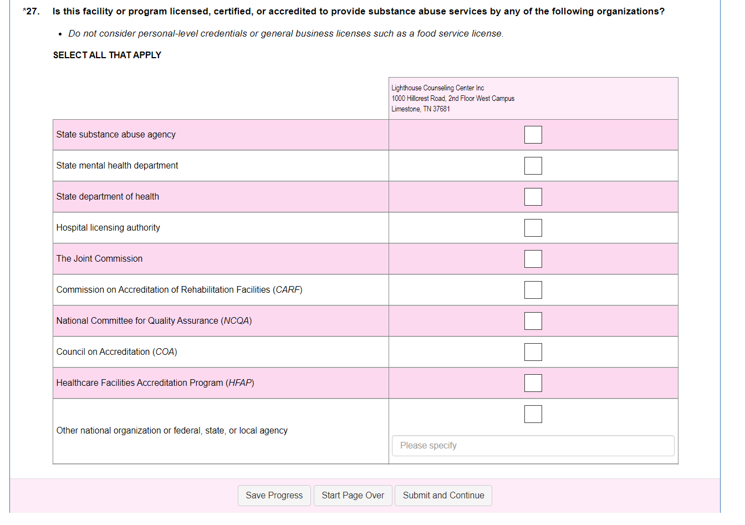The height and width of the screenshot is (525, 745).
Task: Select State department of health checkbox
Action: point(533,197)
